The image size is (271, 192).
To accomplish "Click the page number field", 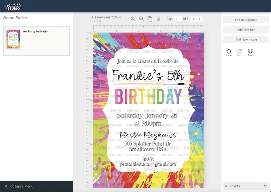I will coord(178,19).
